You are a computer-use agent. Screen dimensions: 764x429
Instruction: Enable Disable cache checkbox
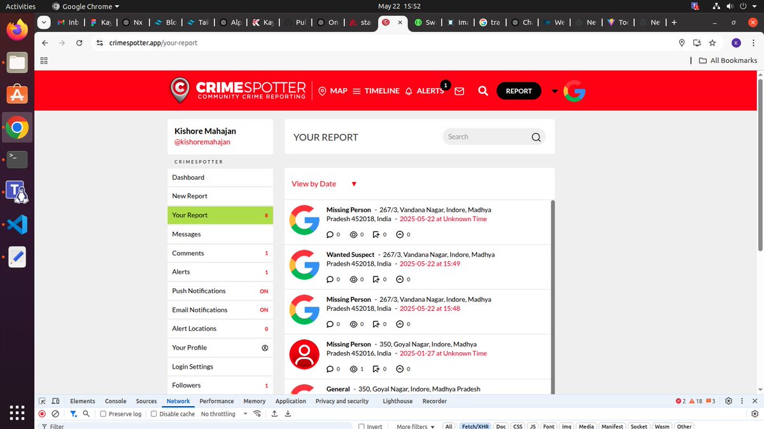[153, 414]
